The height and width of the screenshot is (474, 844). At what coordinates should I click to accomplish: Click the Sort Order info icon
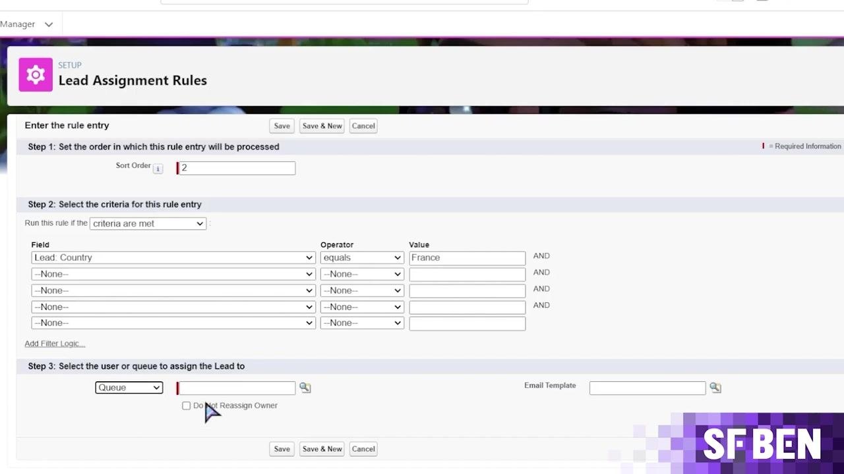point(158,169)
